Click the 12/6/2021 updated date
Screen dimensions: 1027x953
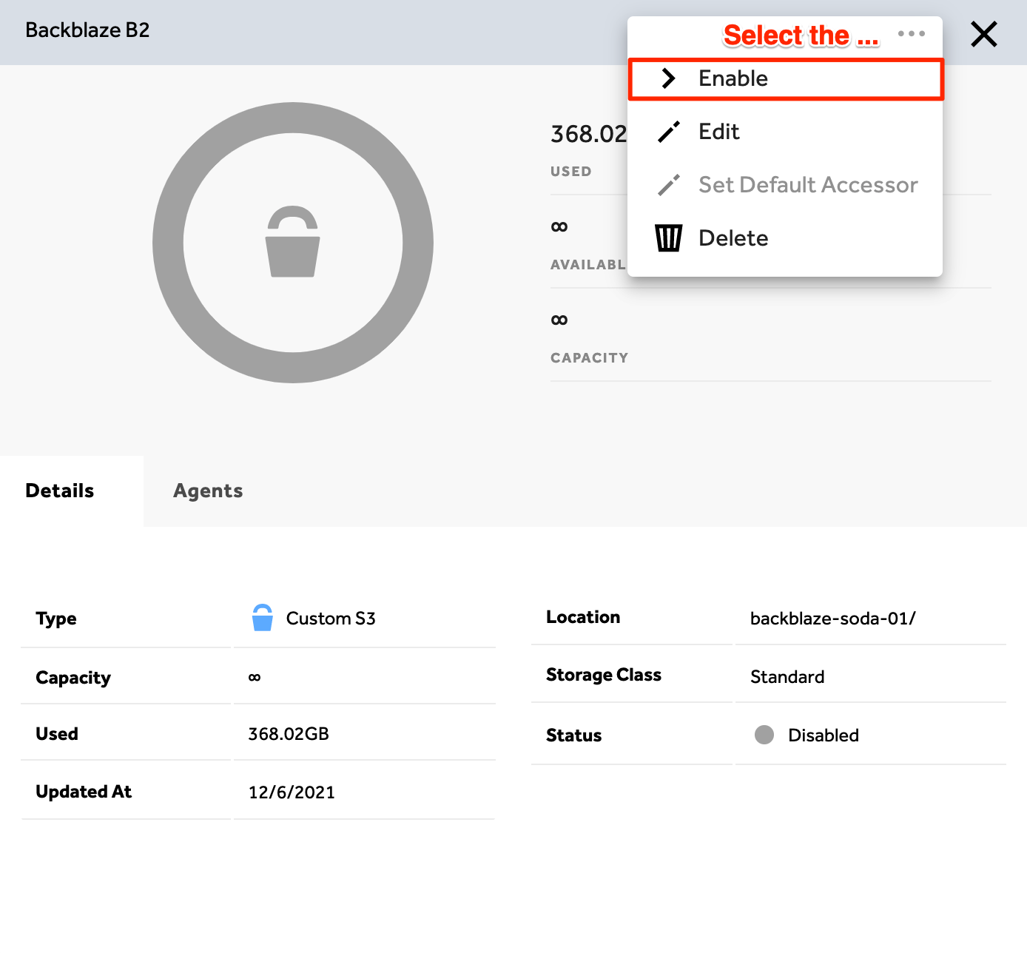click(x=292, y=792)
